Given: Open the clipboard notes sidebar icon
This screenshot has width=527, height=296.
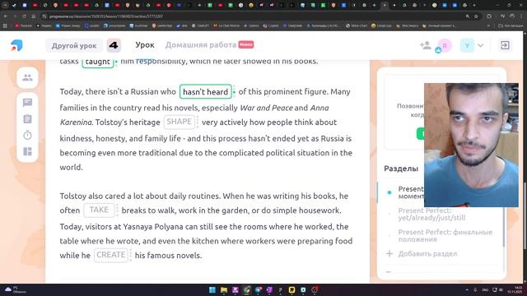Looking at the screenshot, I should tap(27, 118).
